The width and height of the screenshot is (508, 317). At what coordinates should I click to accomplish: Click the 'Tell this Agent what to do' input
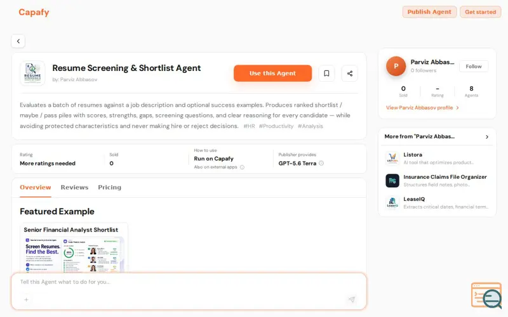click(189, 282)
